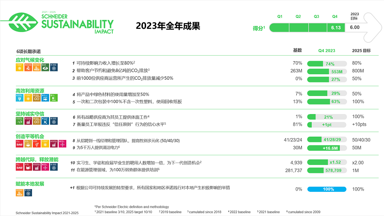
Task: Click the SDG 1 no-poverty icon under 跨越代际
Action: click(19, 167)
